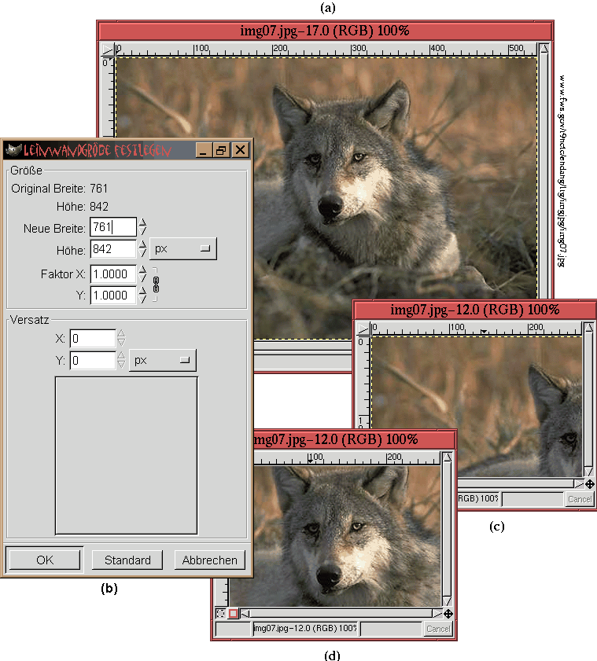The height and width of the screenshot is (661, 597).
Task: Increase Neue Breite with spinner arrow
Action: pyautogui.click(x=142, y=223)
